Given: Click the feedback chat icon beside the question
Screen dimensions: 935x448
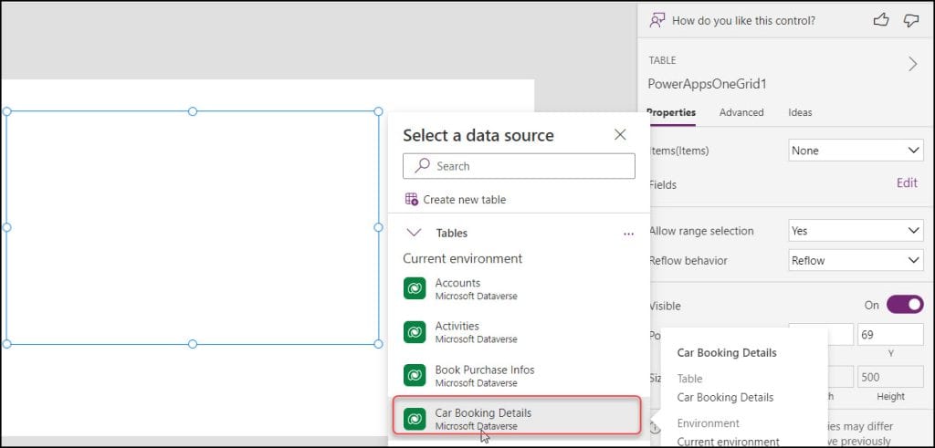Looking at the screenshot, I should (x=657, y=21).
